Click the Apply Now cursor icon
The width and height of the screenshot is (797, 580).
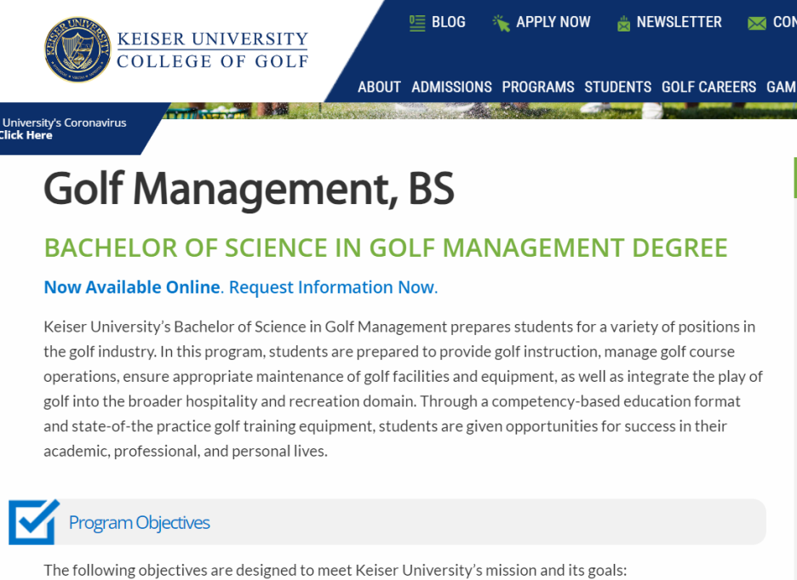tap(501, 23)
